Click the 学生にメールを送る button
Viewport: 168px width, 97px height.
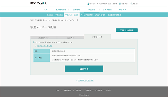click(127, 30)
